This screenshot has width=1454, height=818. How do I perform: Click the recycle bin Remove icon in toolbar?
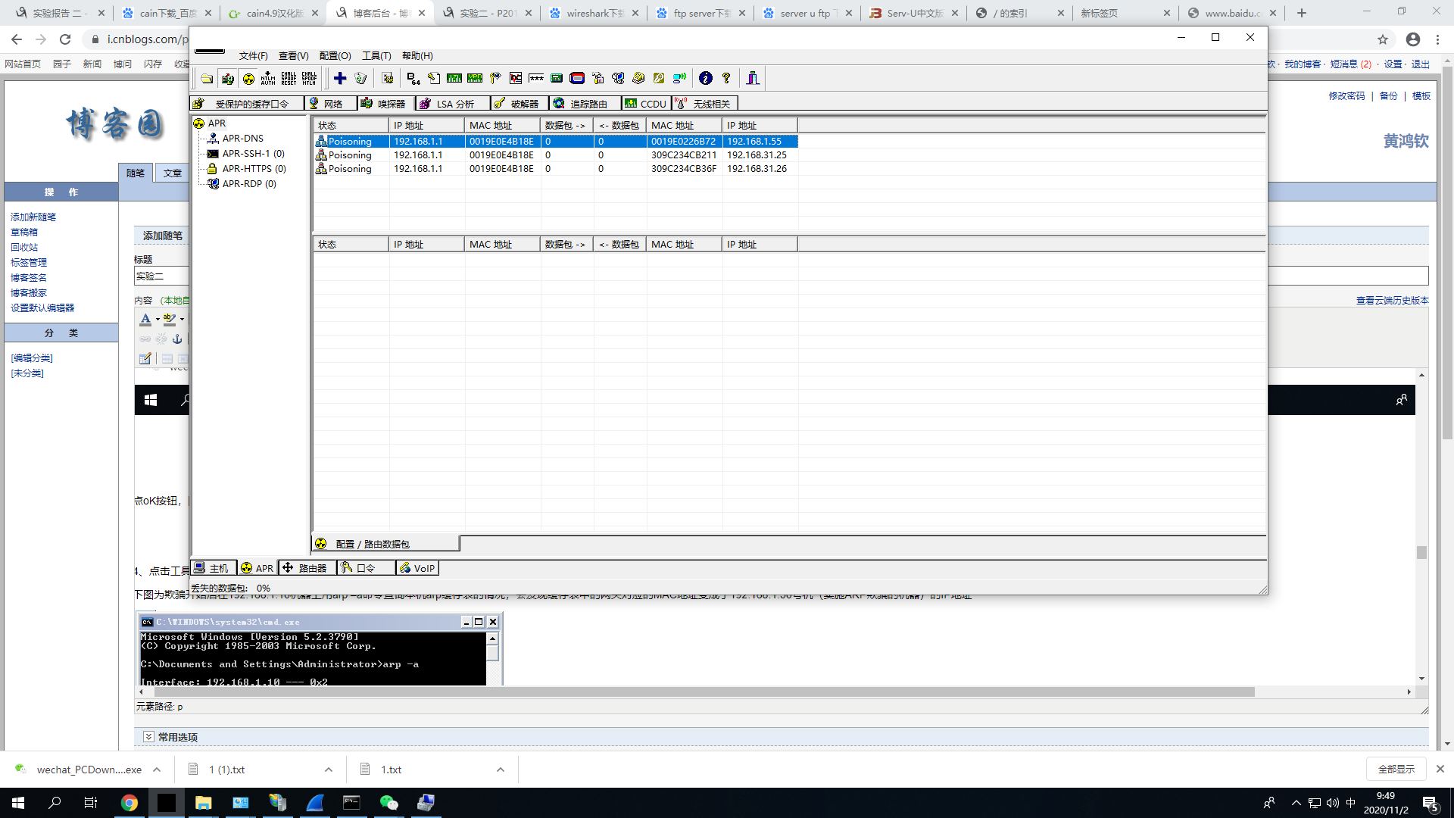tap(360, 78)
